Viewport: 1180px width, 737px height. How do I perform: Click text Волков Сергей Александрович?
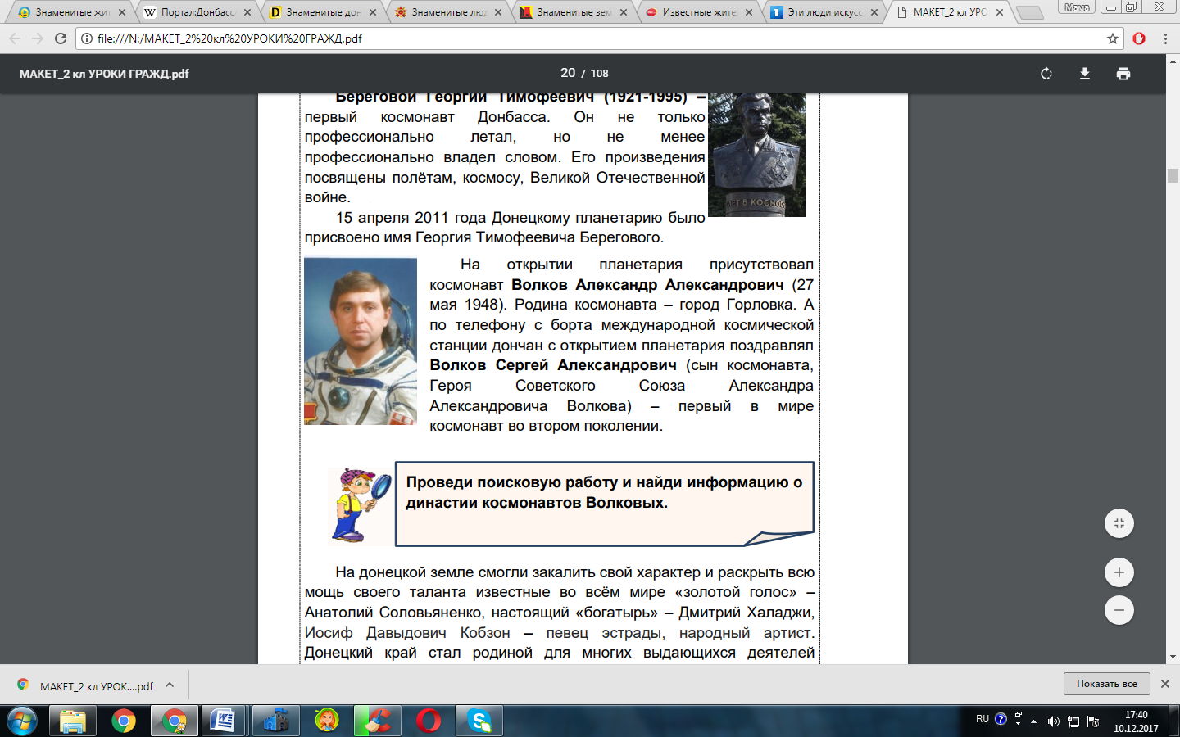[x=553, y=365]
